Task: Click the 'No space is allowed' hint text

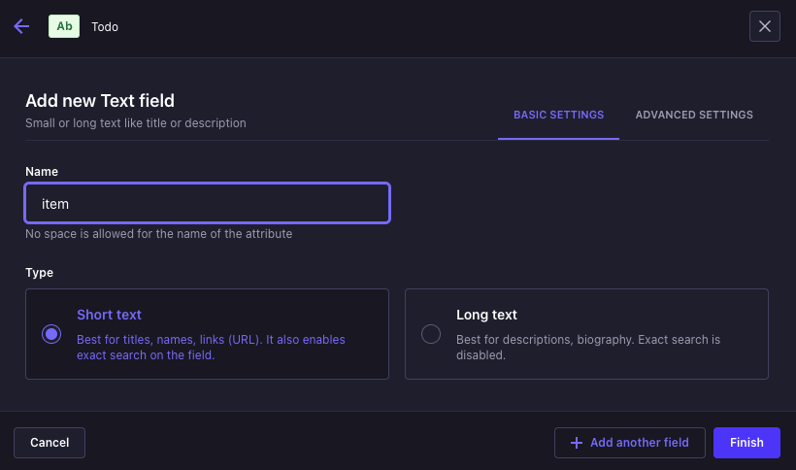Action: (159, 234)
